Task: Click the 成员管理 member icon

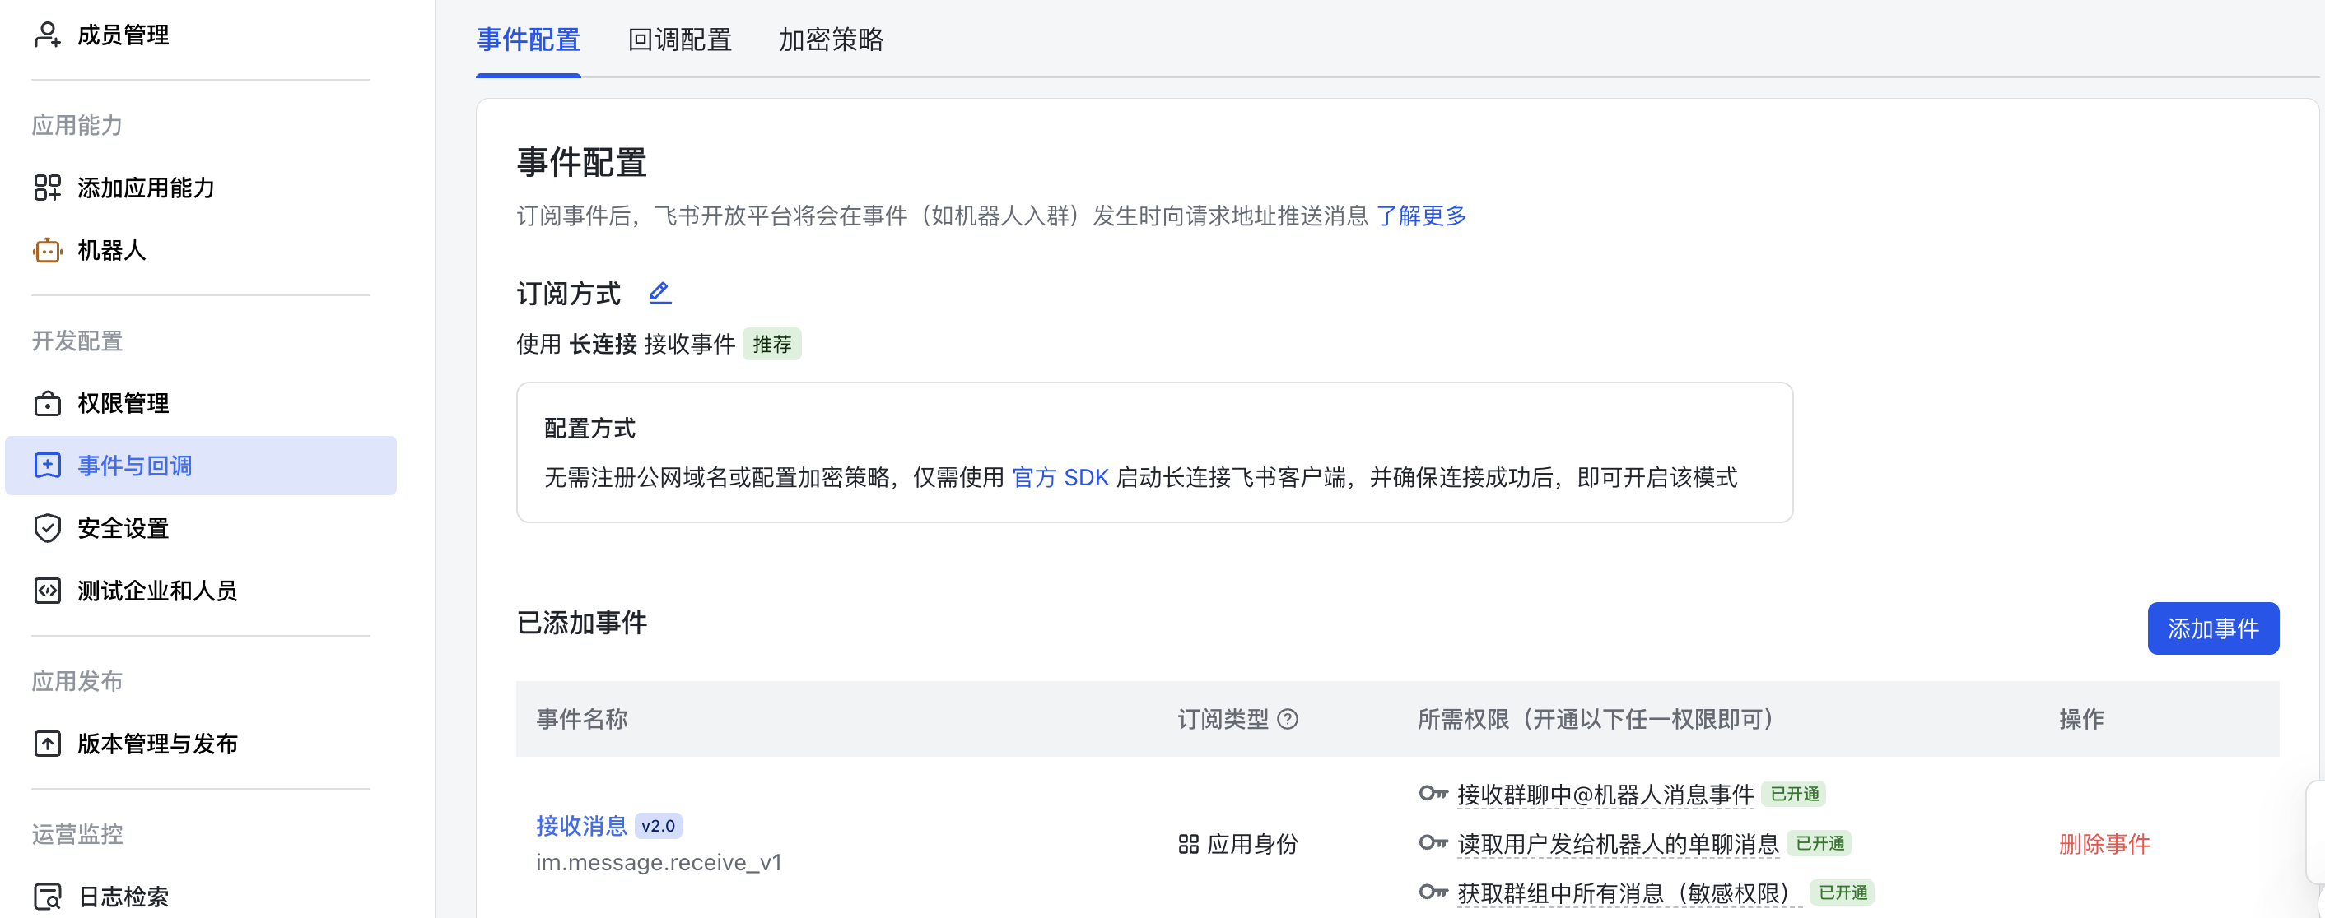Action: pos(48,35)
